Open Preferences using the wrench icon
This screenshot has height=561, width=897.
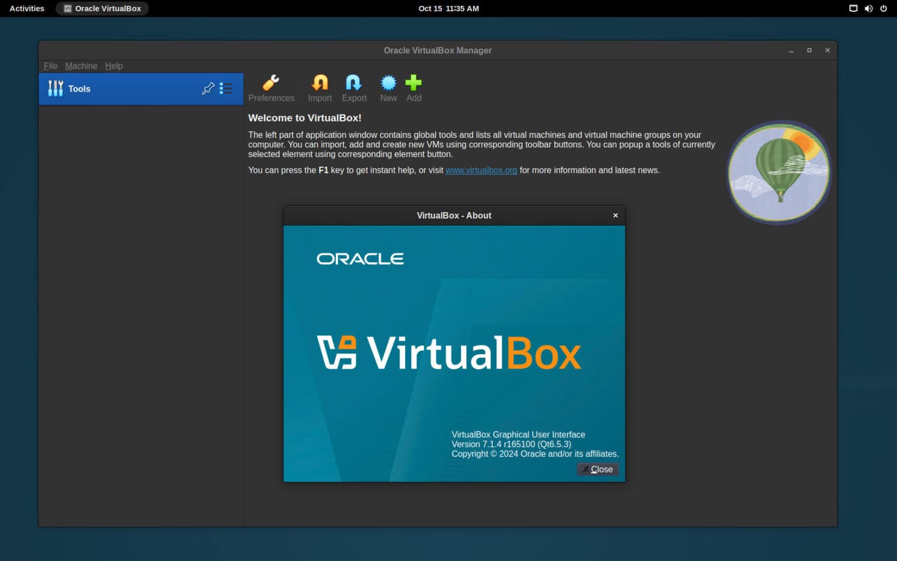click(x=271, y=88)
